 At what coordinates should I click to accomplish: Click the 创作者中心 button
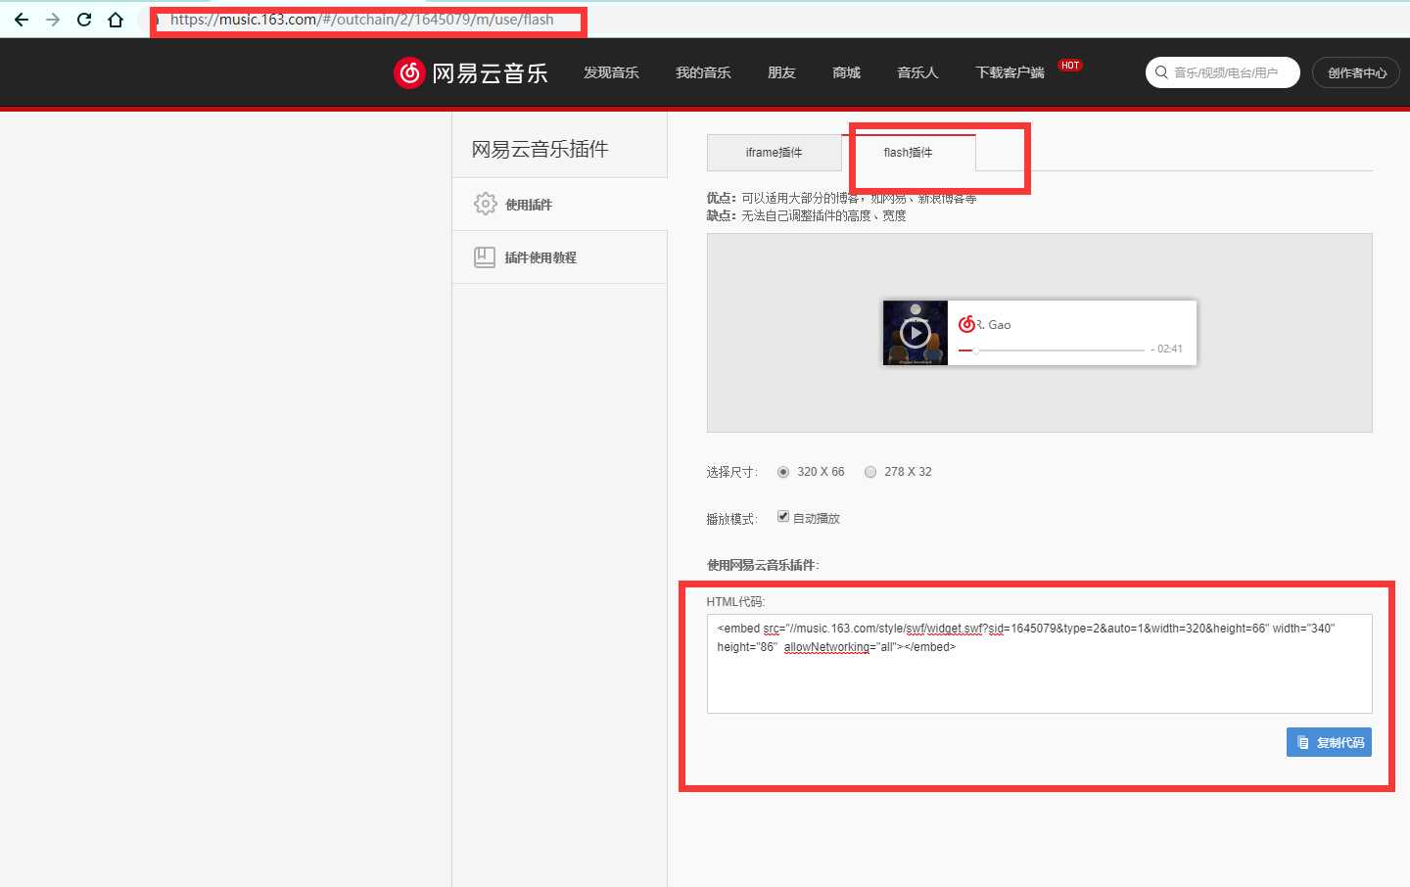click(x=1356, y=72)
